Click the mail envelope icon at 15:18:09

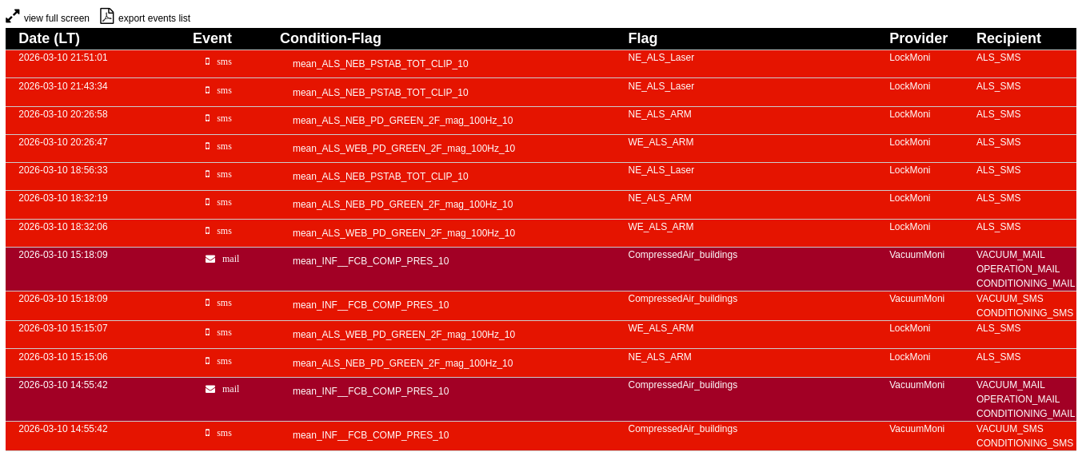click(x=210, y=259)
